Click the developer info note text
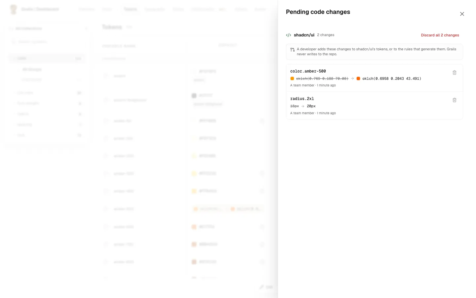Screen dimensions: 476x298 click(377, 52)
